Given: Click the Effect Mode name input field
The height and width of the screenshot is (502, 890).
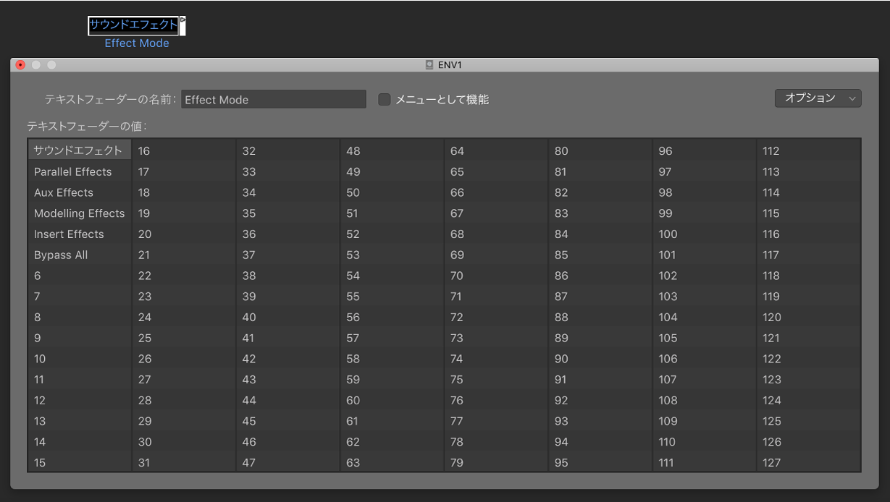Looking at the screenshot, I should pyautogui.click(x=273, y=98).
